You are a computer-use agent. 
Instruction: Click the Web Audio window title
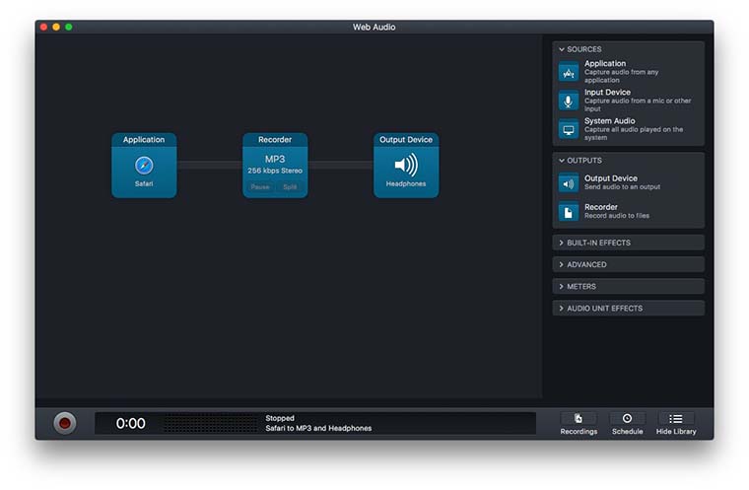tap(374, 28)
